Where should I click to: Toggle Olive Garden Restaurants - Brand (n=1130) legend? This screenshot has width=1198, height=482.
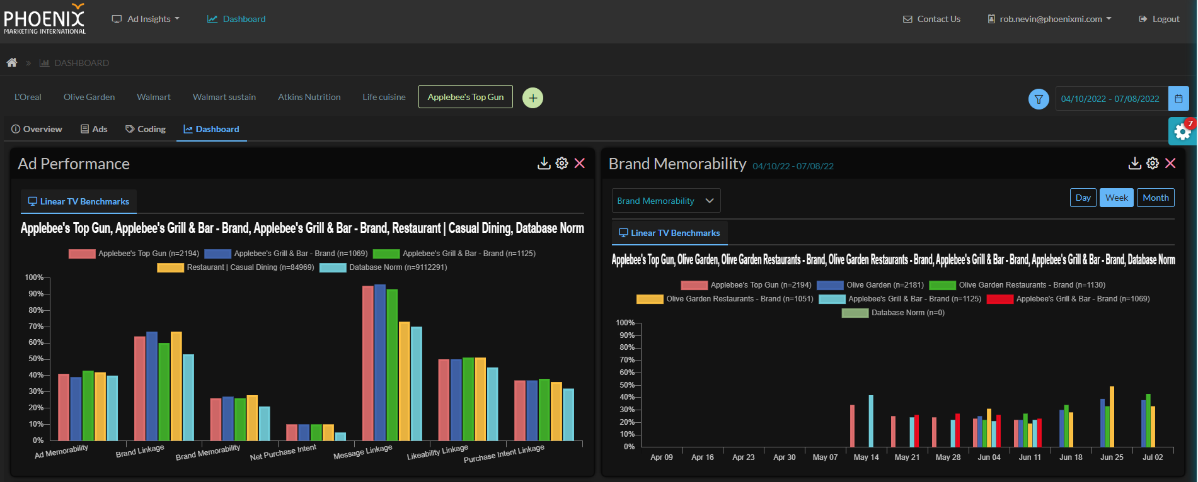pos(1017,285)
